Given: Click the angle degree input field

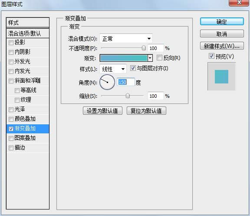Looking at the screenshot, I should point(125,82).
